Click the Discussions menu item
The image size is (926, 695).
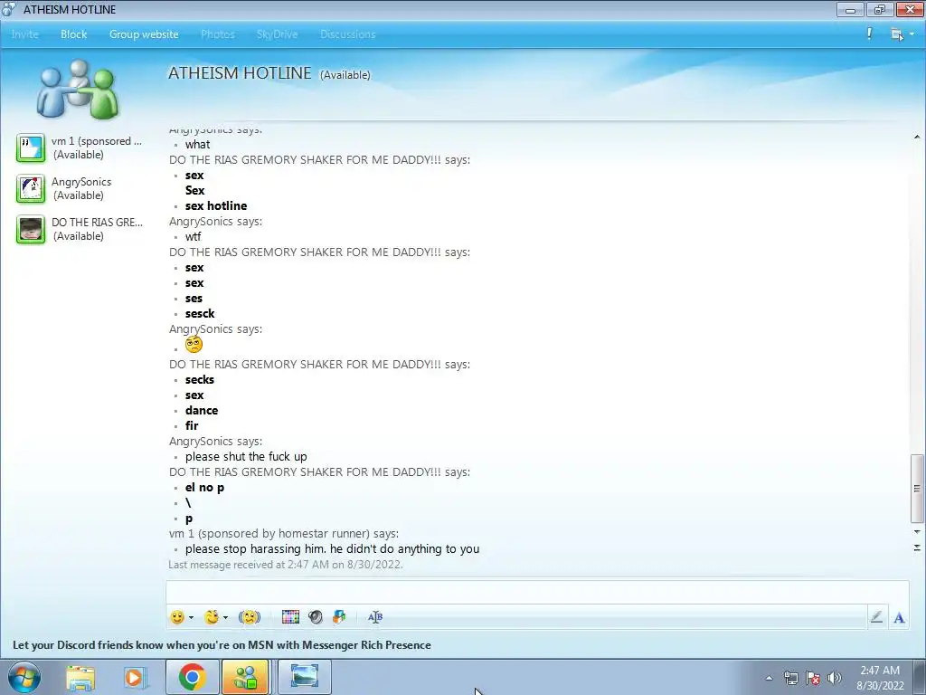coord(348,34)
